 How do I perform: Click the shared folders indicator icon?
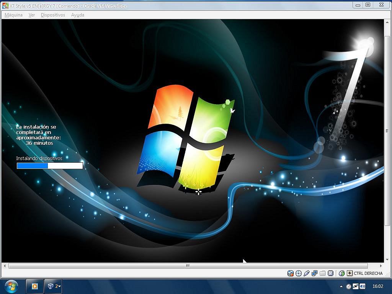[x=322, y=273]
